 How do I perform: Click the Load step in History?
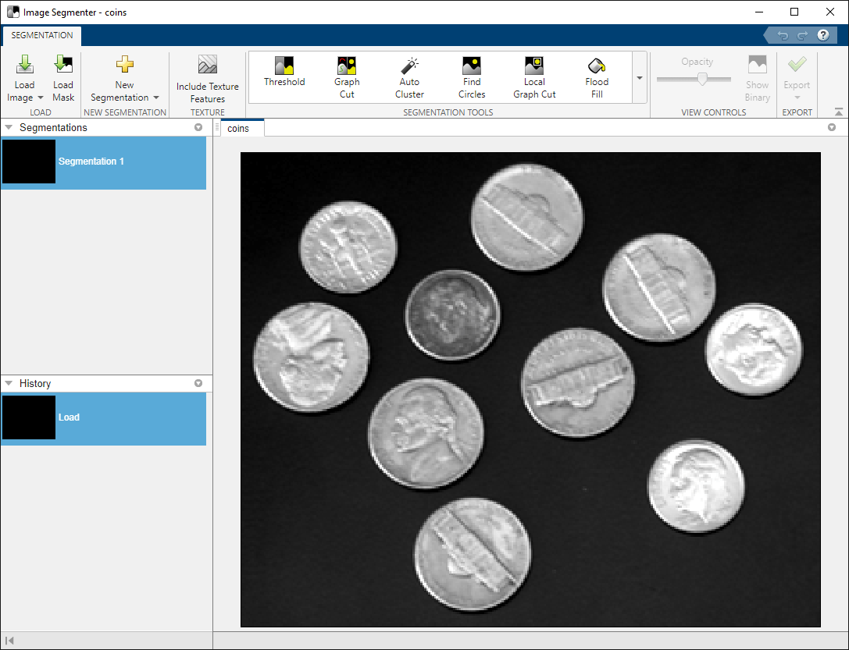coord(103,417)
